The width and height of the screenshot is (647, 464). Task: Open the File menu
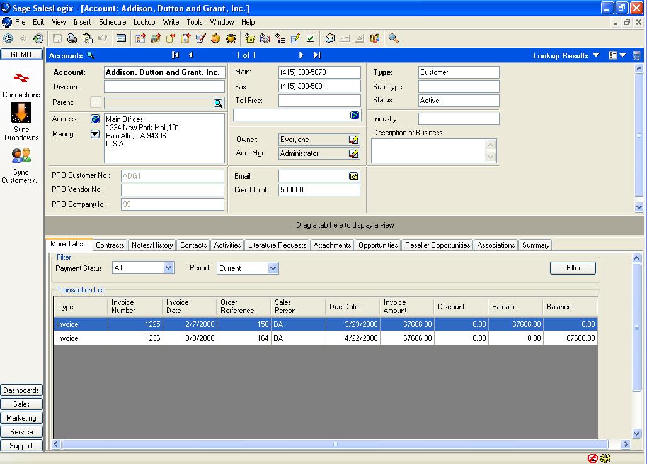(20, 22)
